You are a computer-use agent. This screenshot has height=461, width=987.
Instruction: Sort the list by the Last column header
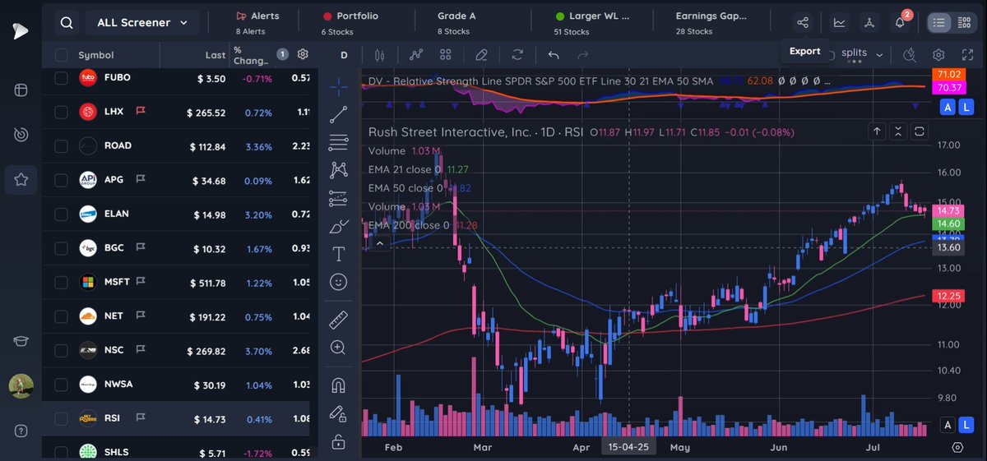coord(215,55)
